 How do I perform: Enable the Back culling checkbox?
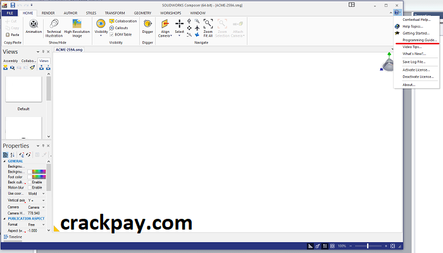[x=29, y=182]
